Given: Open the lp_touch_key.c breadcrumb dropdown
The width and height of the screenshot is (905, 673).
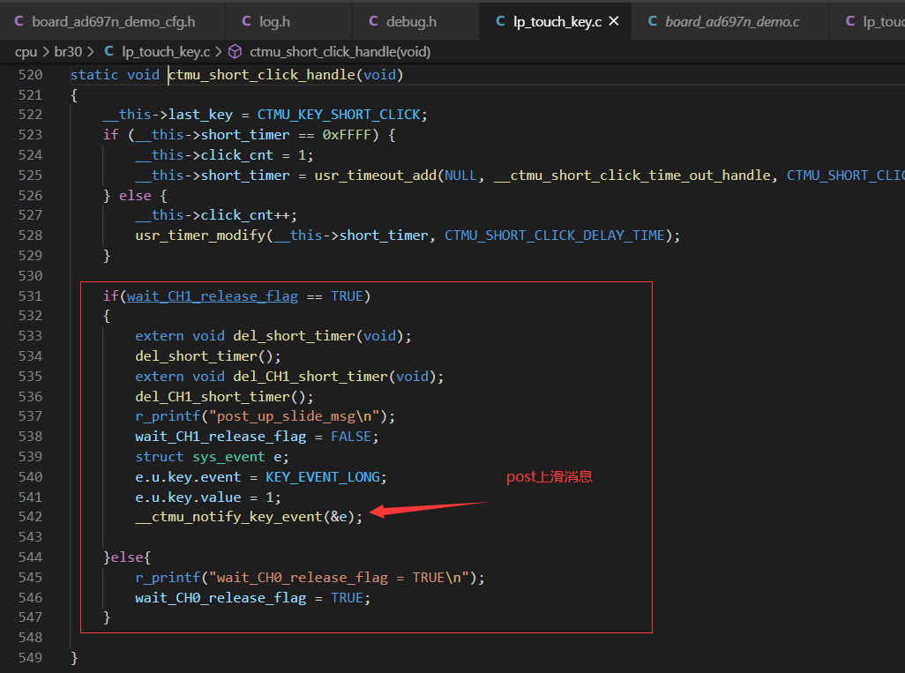Looking at the screenshot, I should tap(166, 52).
